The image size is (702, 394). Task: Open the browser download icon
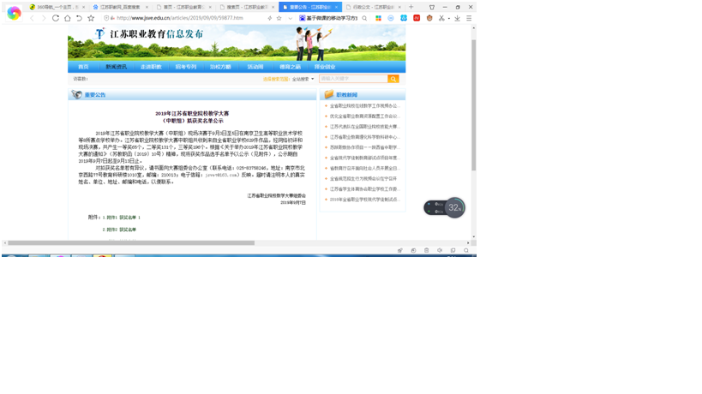[457, 18]
